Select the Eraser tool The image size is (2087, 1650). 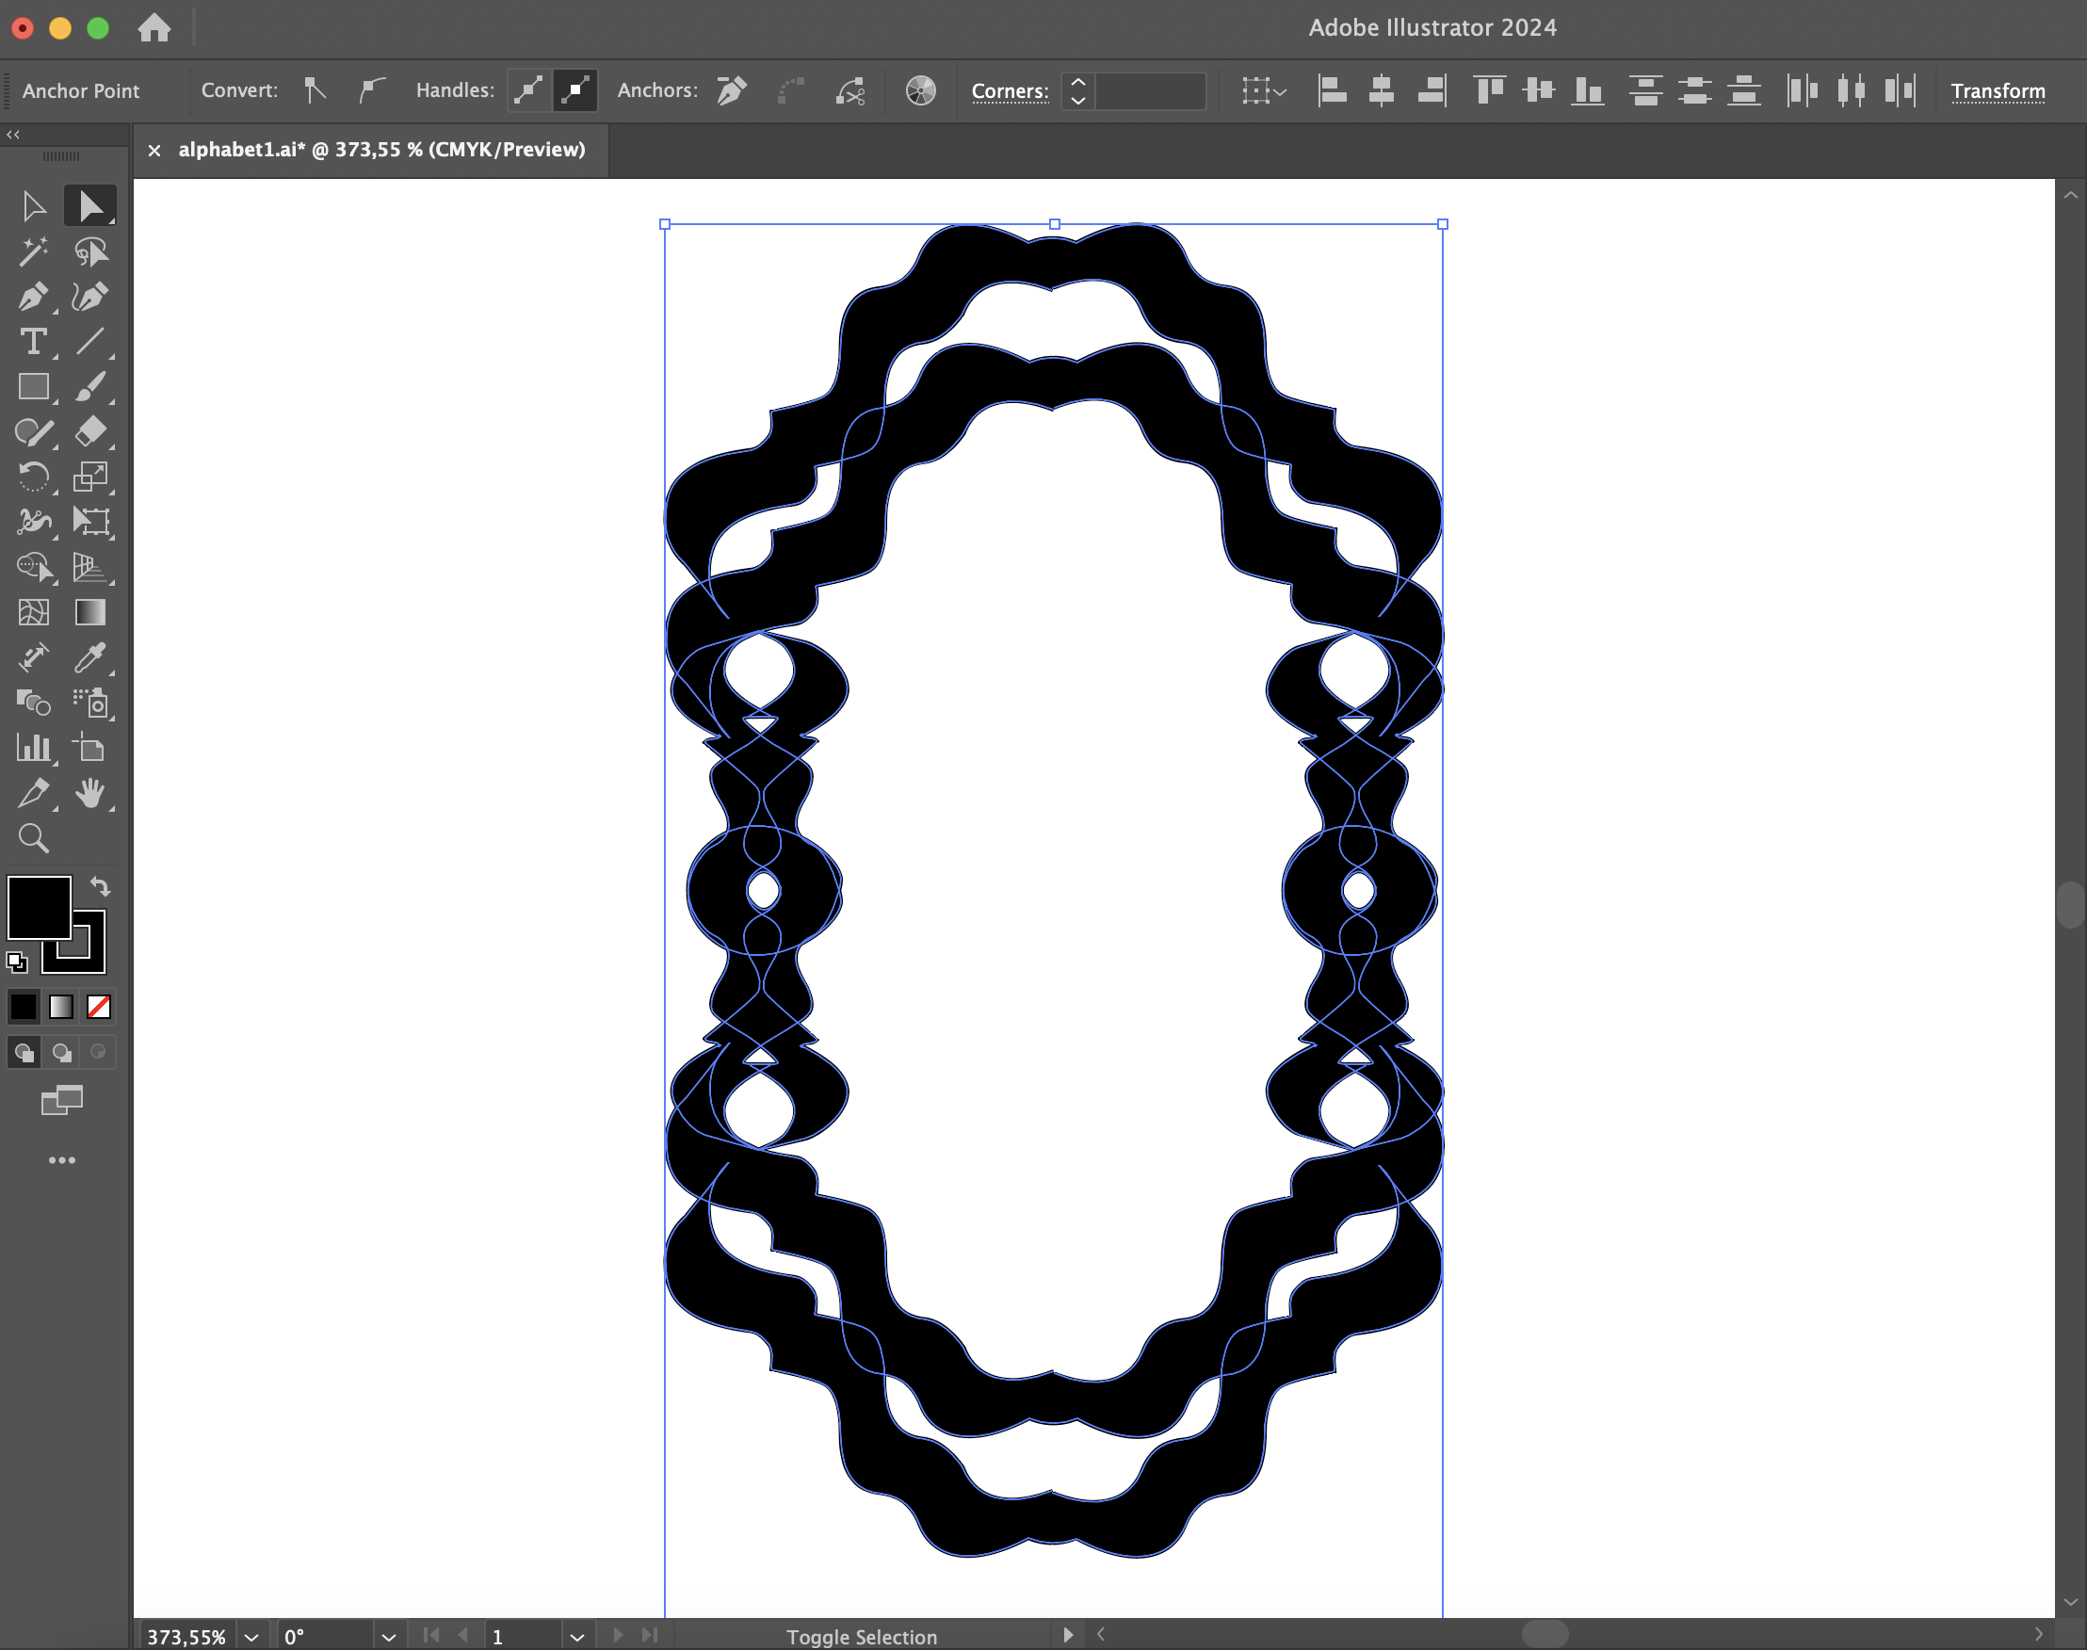point(90,432)
